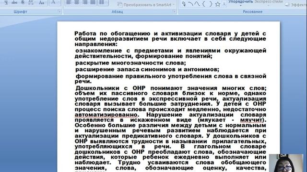This screenshot has height=172, width=307.
Task: Apply strikethrough formatting (abe)
Action: coord(14,2)
